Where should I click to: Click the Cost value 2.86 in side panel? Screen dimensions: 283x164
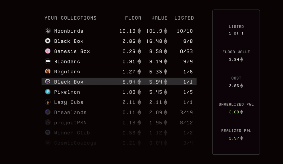point(234,86)
